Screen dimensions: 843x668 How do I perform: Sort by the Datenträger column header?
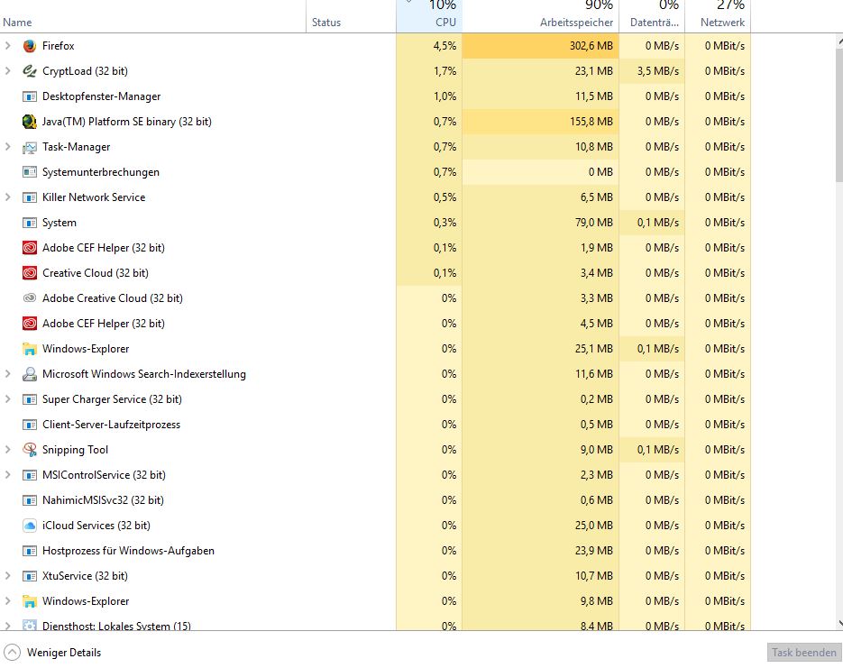(652, 16)
